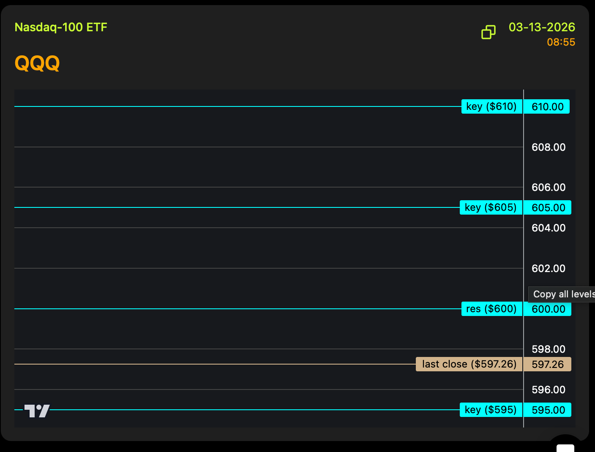Click the TradingView logo icon
The width and height of the screenshot is (595, 452).
37,411
